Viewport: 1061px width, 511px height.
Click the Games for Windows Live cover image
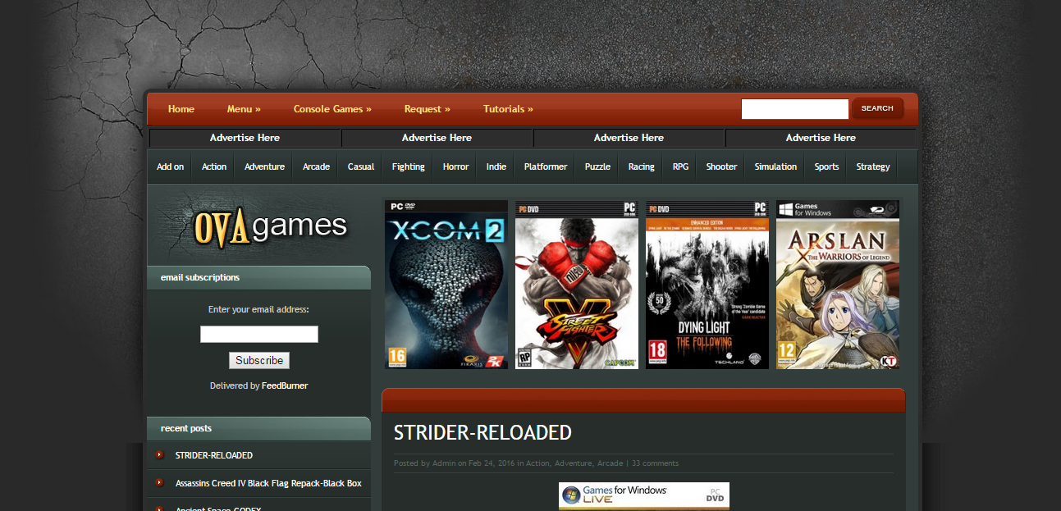(x=644, y=496)
